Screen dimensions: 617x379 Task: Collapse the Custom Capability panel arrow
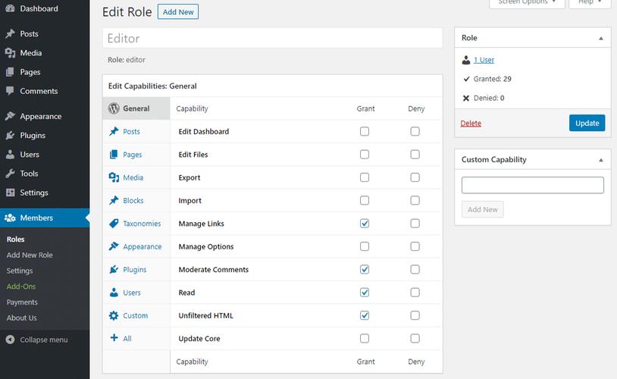click(x=600, y=160)
